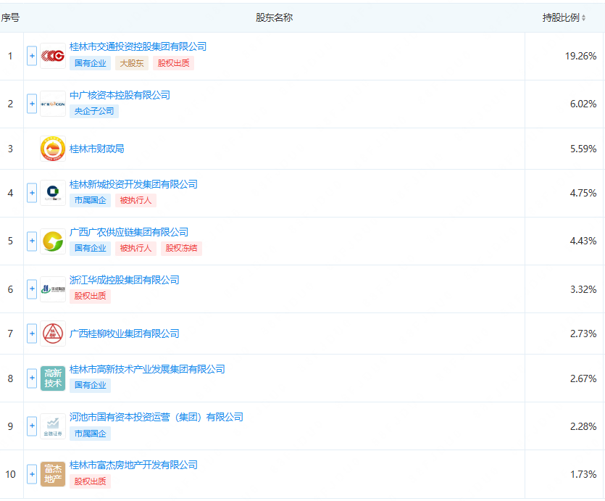Click 国有企业 tag under 桂林市交通投资控股集团
The image size is (605, 501).
coord(91,63)
